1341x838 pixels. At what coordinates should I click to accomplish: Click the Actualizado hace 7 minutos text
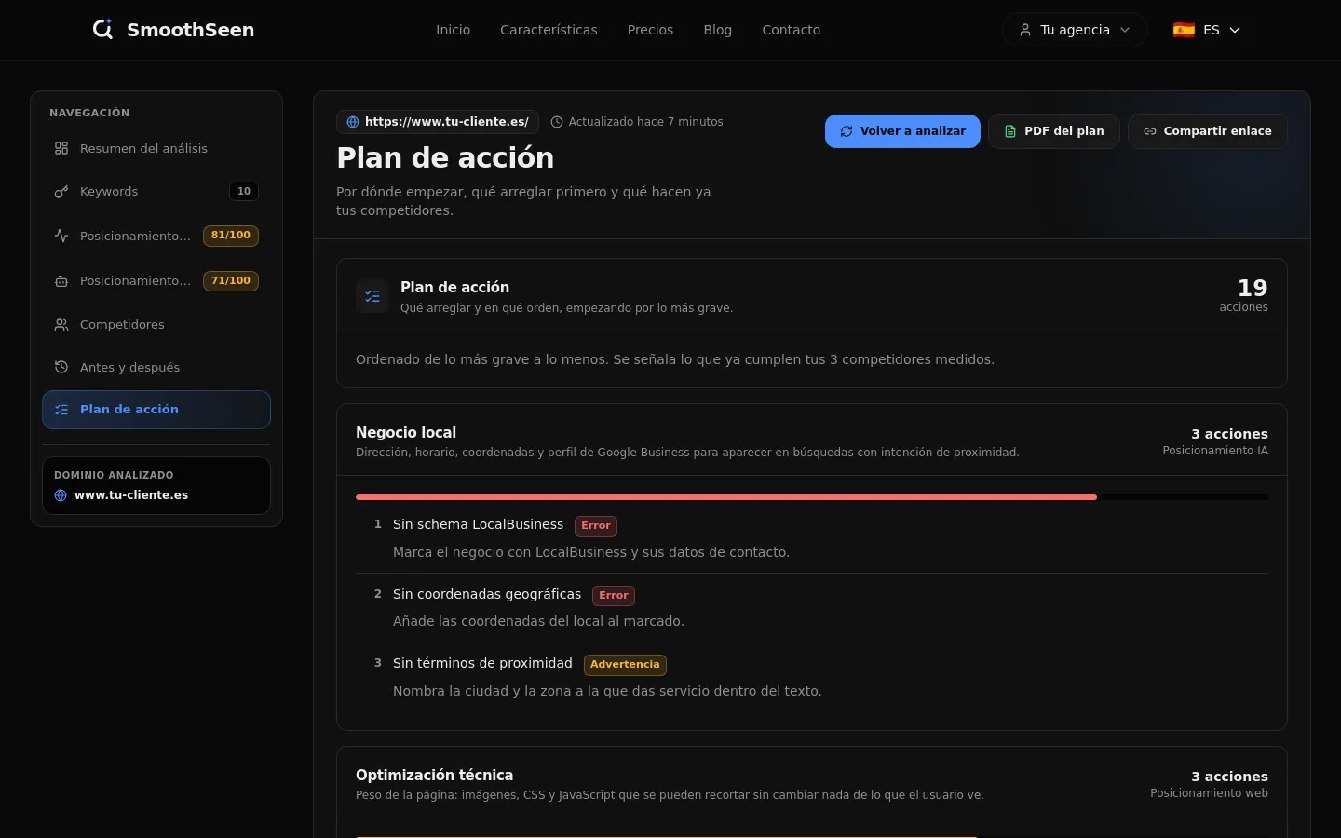click(x=645, y=122)
